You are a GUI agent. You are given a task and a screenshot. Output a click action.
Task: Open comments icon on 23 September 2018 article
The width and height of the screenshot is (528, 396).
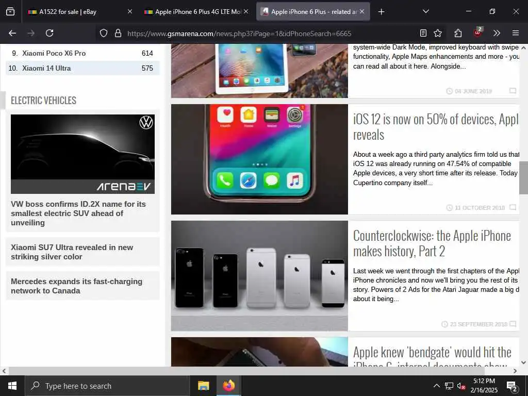click(513, 324)
